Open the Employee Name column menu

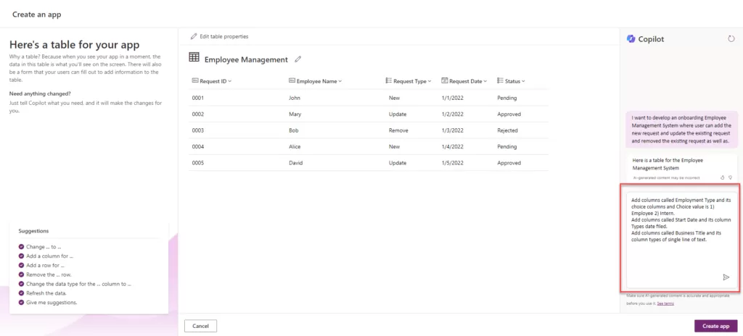(x=340, y=81)
